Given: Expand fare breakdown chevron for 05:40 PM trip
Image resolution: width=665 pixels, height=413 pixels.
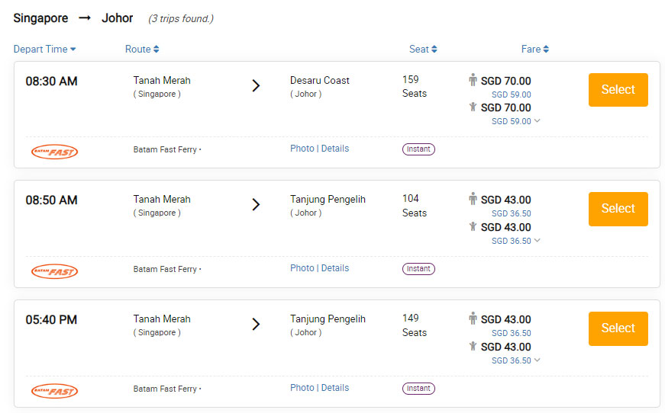Looking at the screenshot, I should click(537, 360).
